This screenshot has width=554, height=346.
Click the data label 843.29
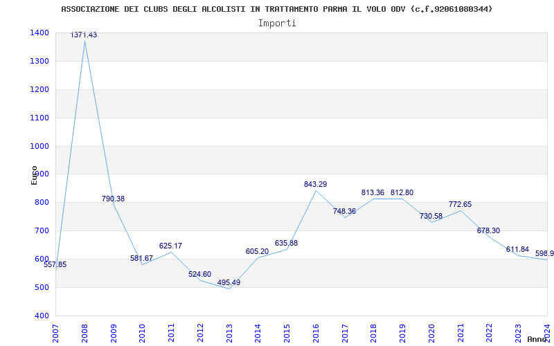click(316, 184)
